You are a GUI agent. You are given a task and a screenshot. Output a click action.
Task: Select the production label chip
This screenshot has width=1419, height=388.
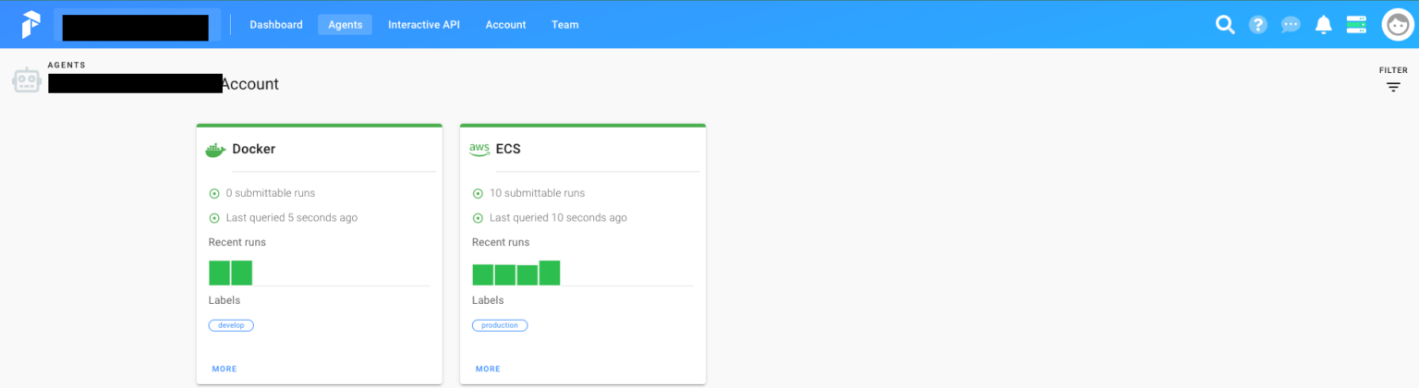click(x=500, y=325)
